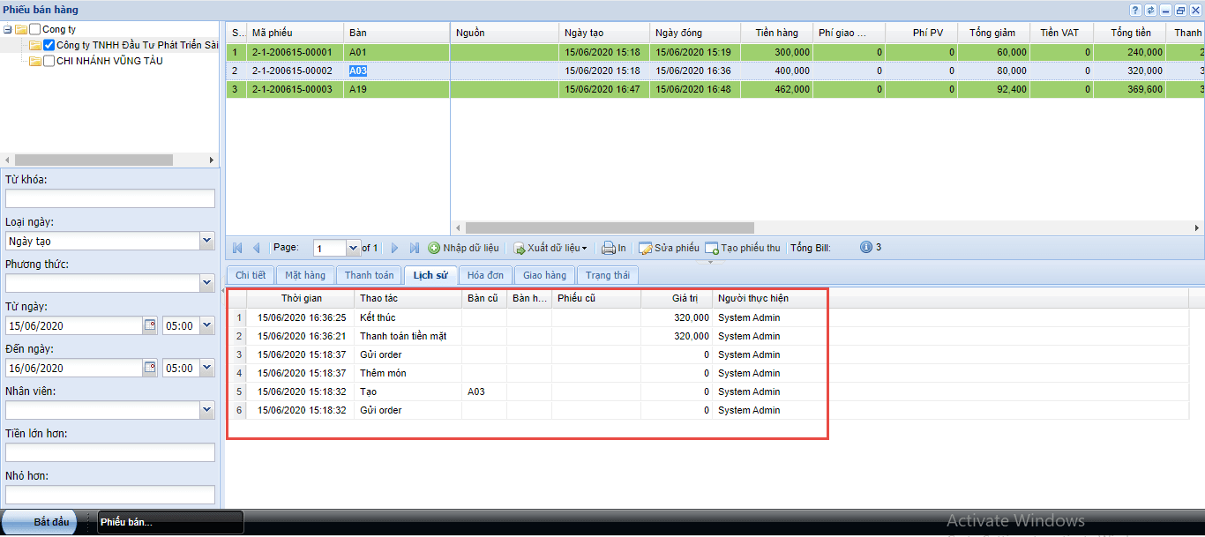Screen dimensions: 1205x537
Task: Click the Từ khóa keyword field
Action: [x=110, y=198]
